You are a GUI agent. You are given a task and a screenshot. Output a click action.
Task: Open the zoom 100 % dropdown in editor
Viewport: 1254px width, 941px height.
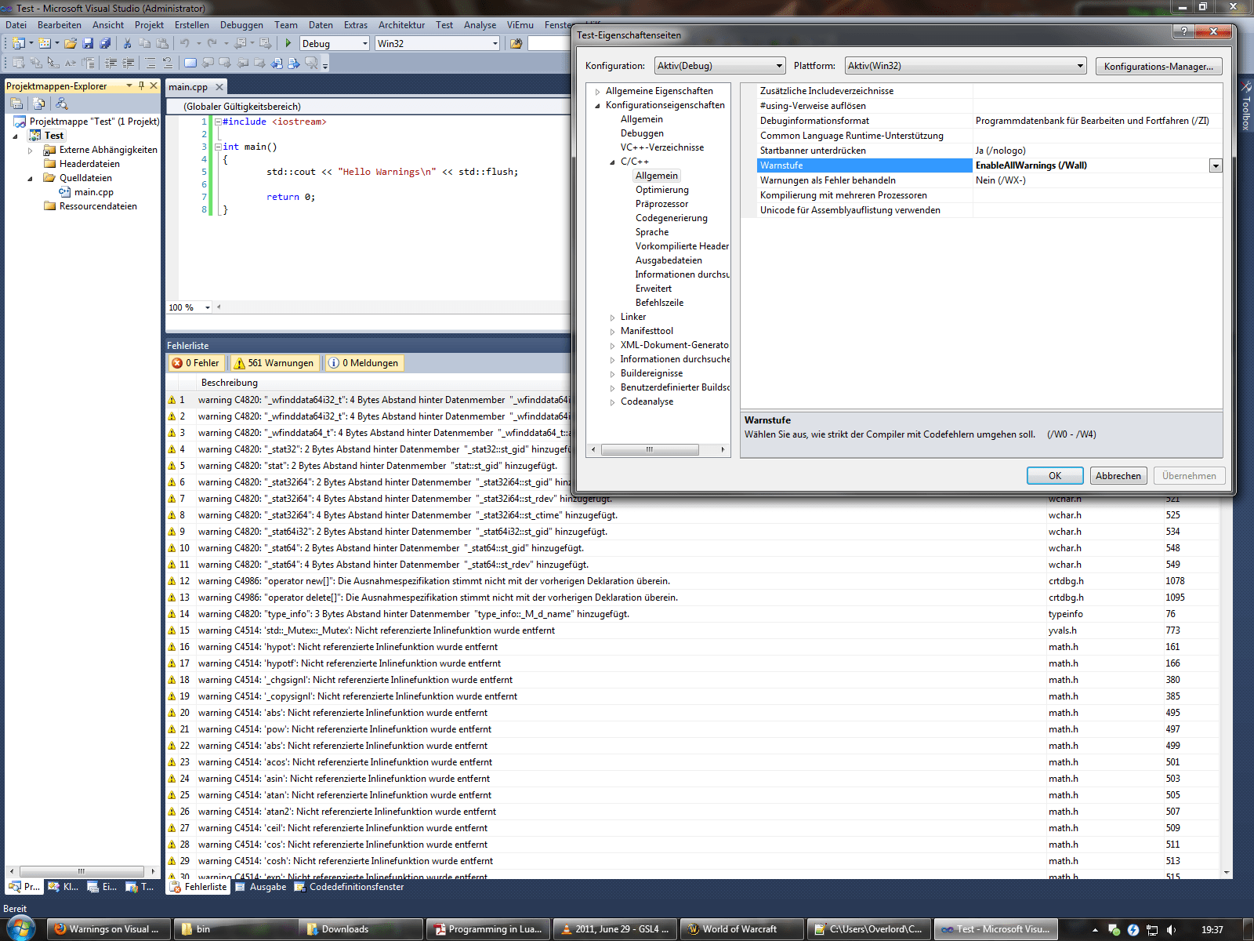pyautogui.click(x=208, y=307)
